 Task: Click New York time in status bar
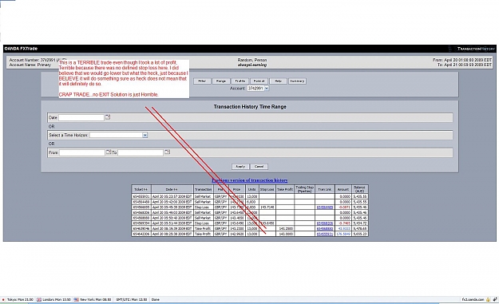click(x=96, y=299)
